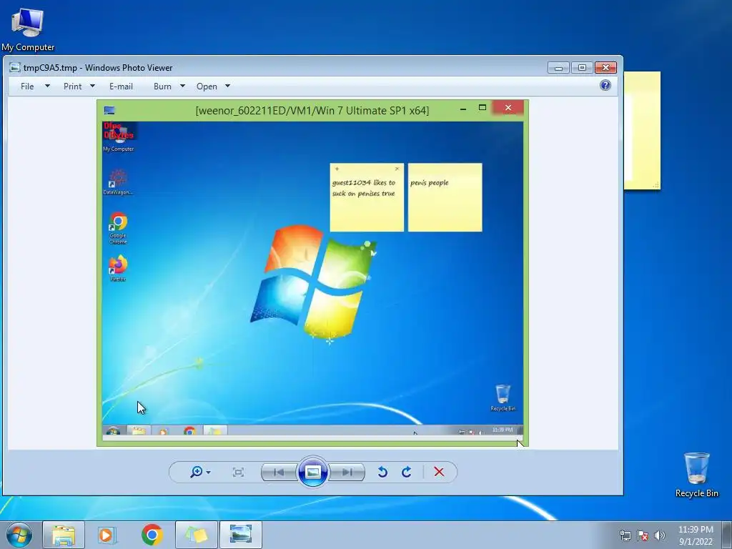Click E-mail in the toolbar

click(121, 86)
